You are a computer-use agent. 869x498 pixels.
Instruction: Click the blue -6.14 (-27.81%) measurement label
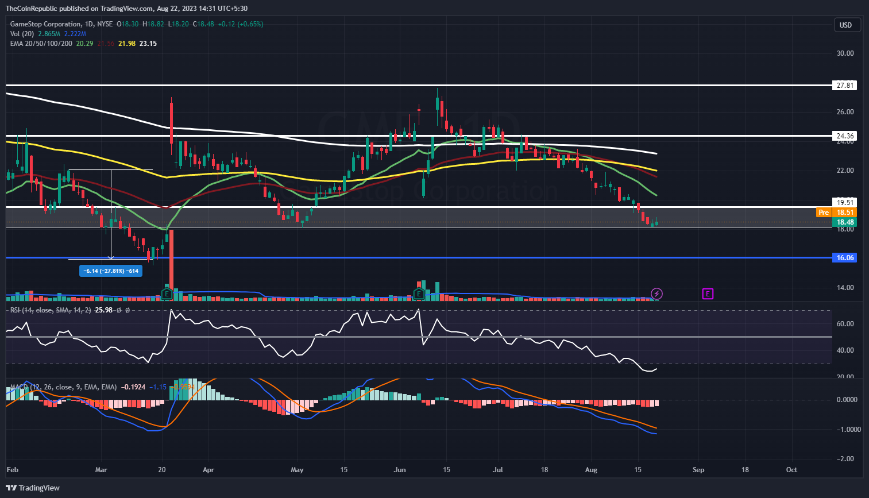click(x=111, y=271)
